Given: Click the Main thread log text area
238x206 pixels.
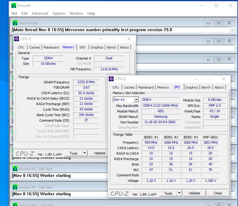Looking at the screenshot, I should (121, 30).
